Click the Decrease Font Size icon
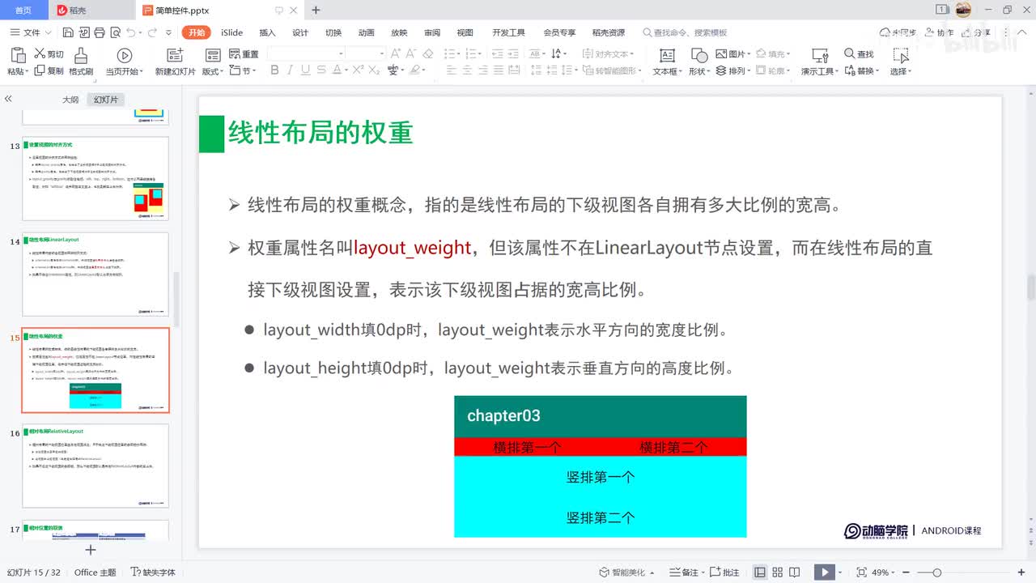This screenshot has width=1036, height=583. click(411, 53)
